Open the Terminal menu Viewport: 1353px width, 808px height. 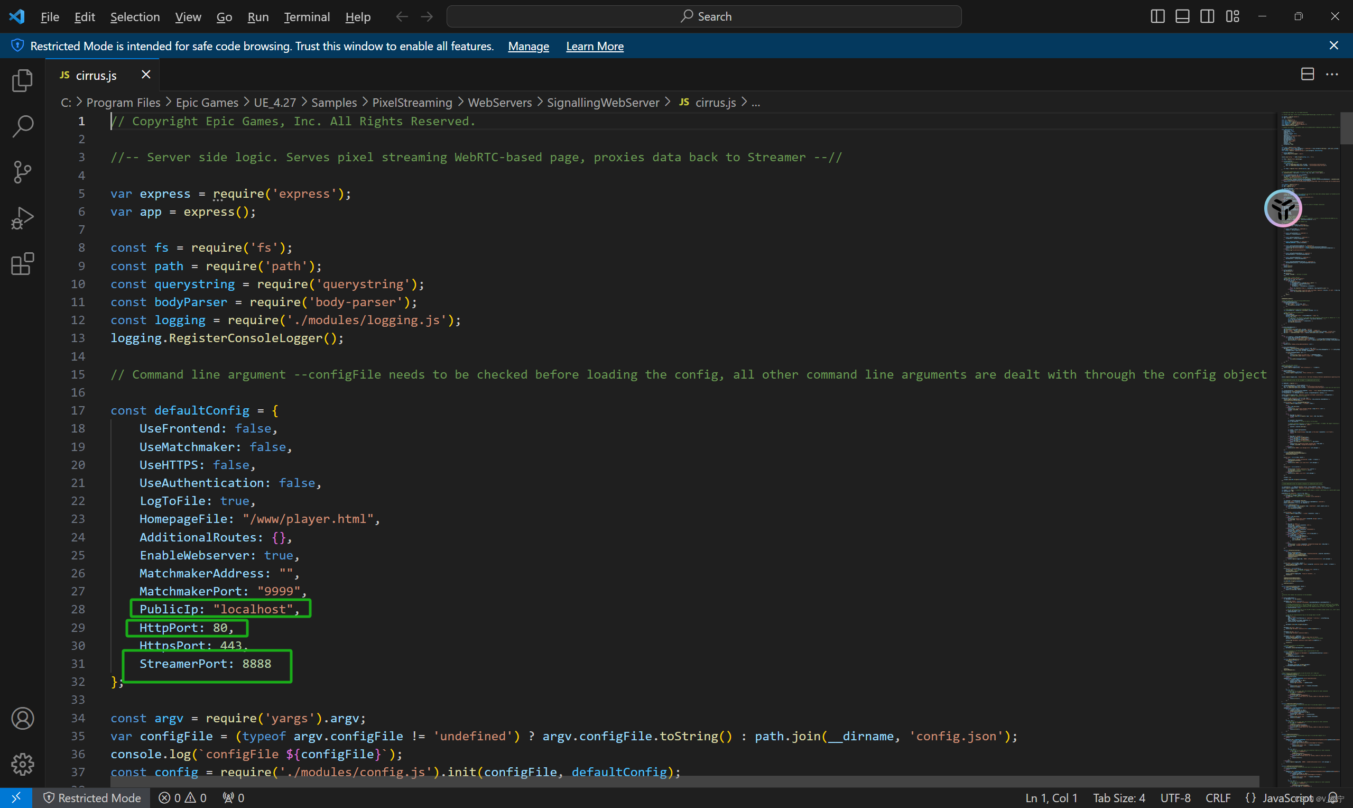(x=307, y=17)
